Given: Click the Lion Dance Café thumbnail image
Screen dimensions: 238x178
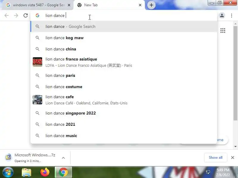Looking at the screenshot, I should click(x=37, y=100).
